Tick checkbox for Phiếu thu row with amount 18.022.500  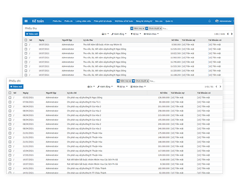26,53
